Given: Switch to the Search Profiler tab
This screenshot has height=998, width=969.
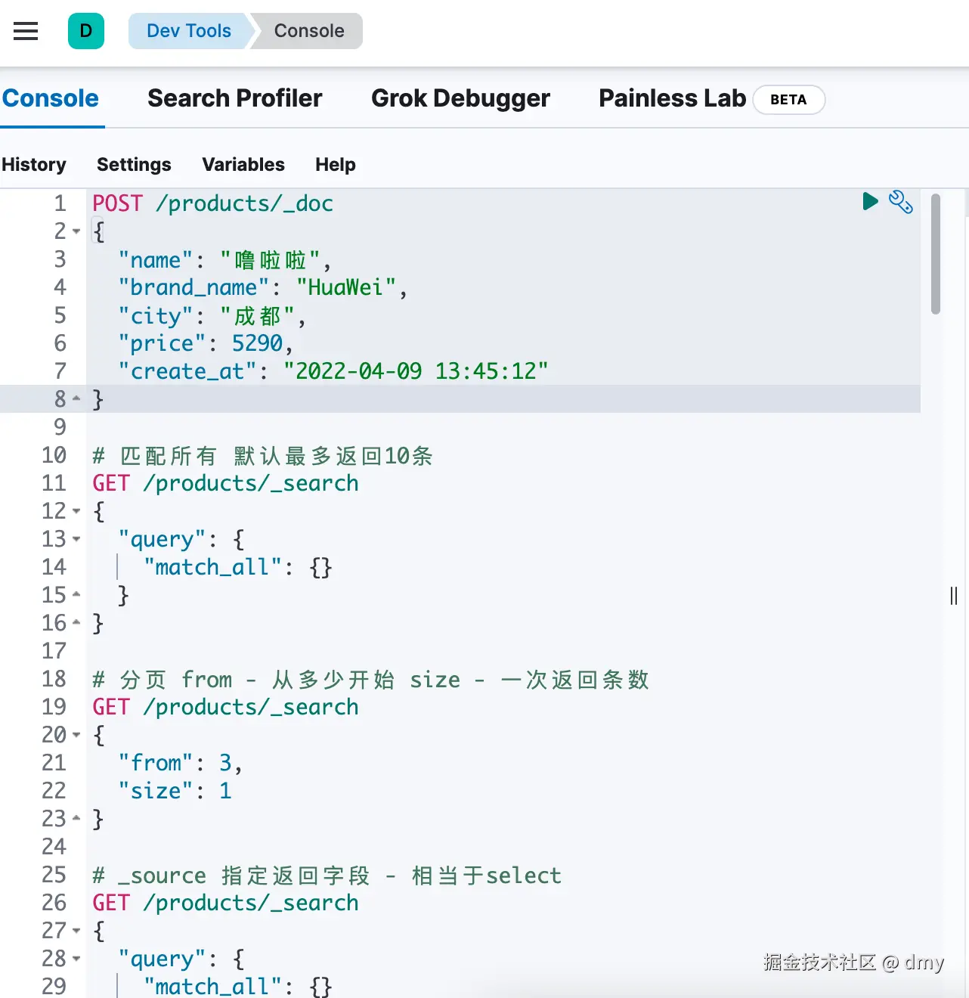Looking at the screenshot, I should click(234, 98).
